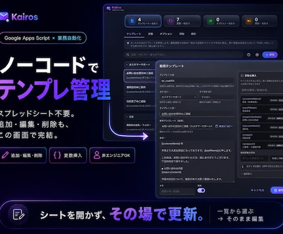
Task: Select the 商談後のお礼・フォロー template in the list
Action: point(140,127)
